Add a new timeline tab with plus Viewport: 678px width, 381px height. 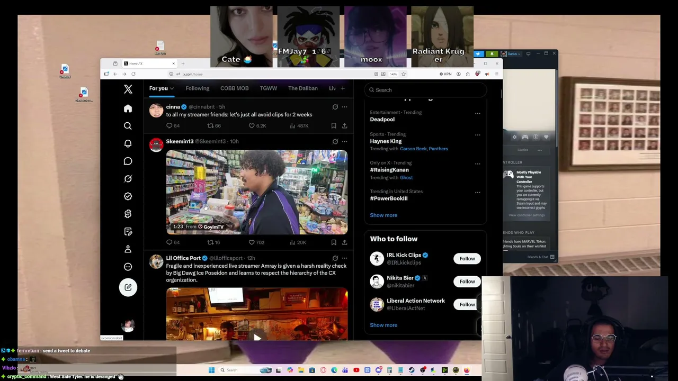click(x=343, y=88)
